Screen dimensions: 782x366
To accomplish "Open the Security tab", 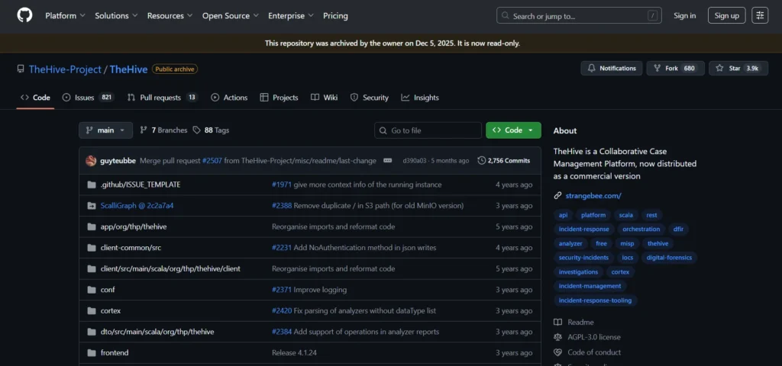I will pos(370,98).
